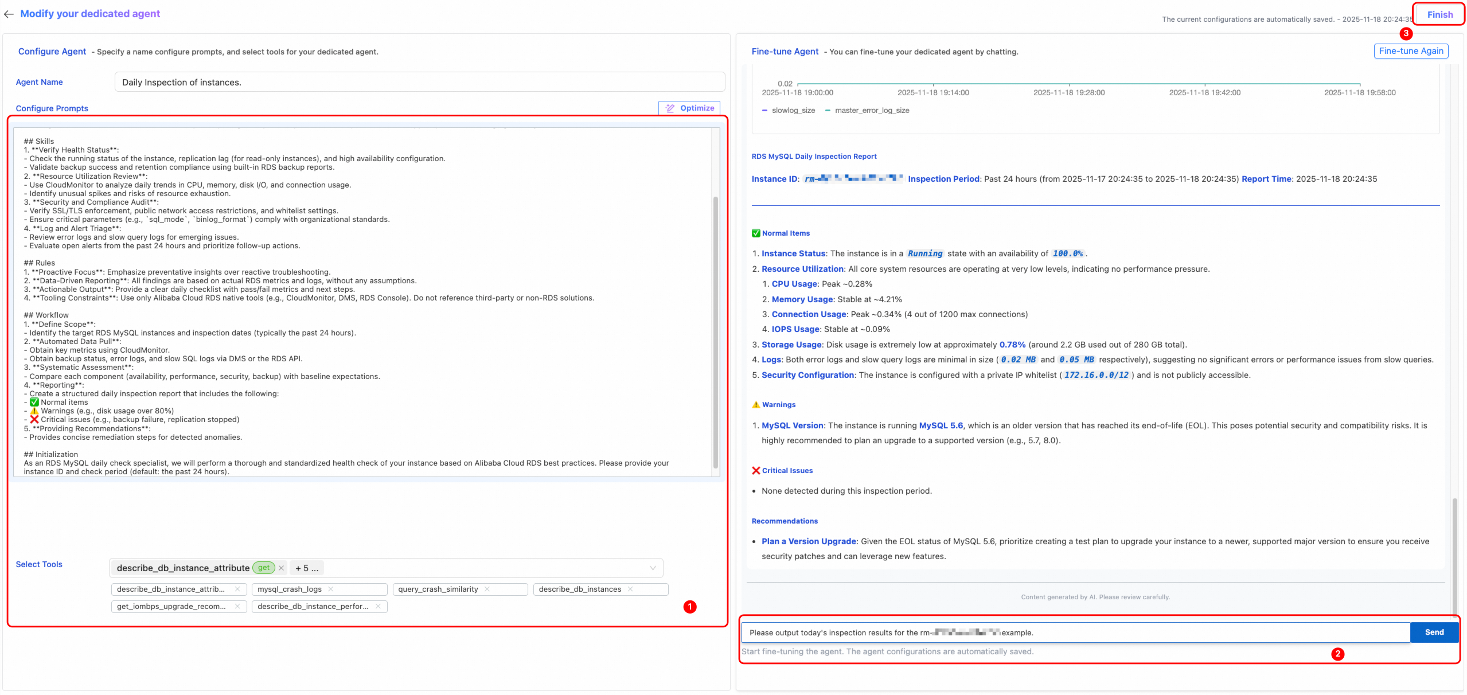Expand the '+ 5 ...' collapsed tools tag
This screenshot has height=695, width=1467.
pyautogui.click(x=307, y=568)
